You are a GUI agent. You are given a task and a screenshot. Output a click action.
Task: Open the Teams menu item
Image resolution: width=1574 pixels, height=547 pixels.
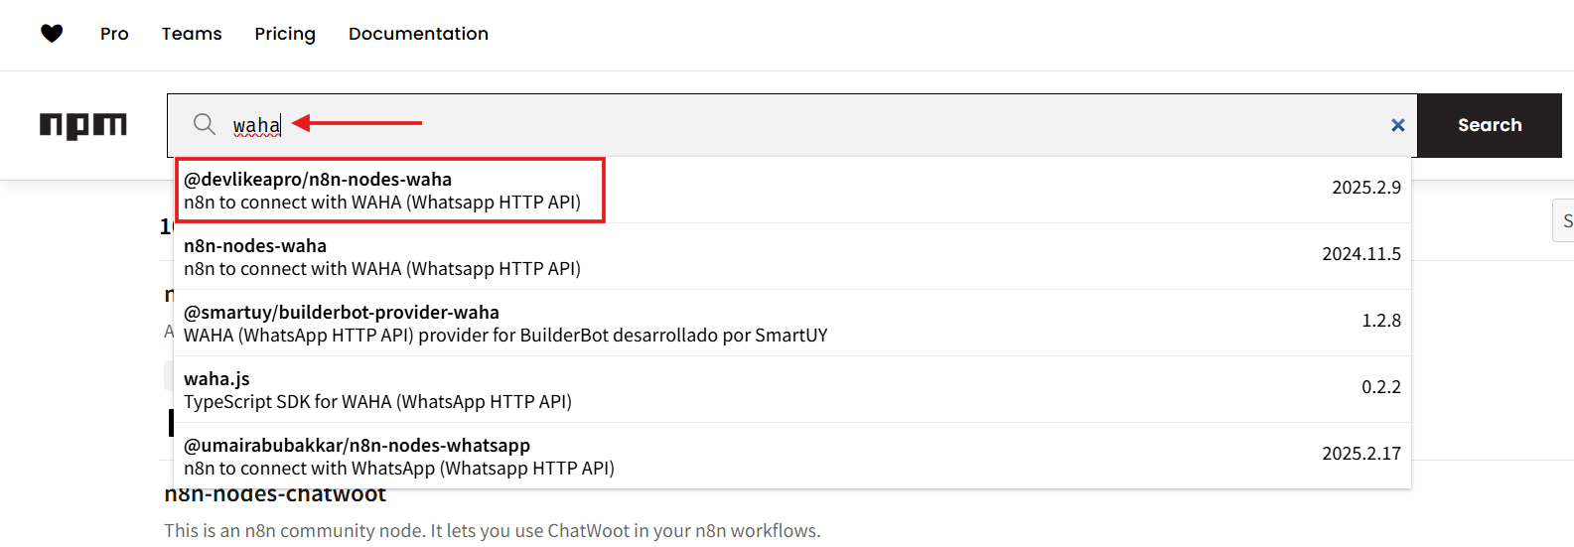tap(192, 34)
